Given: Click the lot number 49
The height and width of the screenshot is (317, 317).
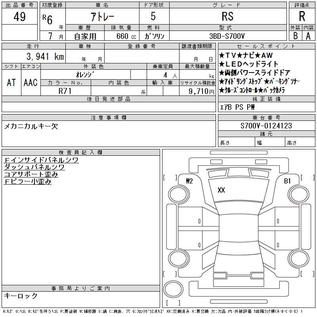Looking at the screenshot, I should (19, 17).
